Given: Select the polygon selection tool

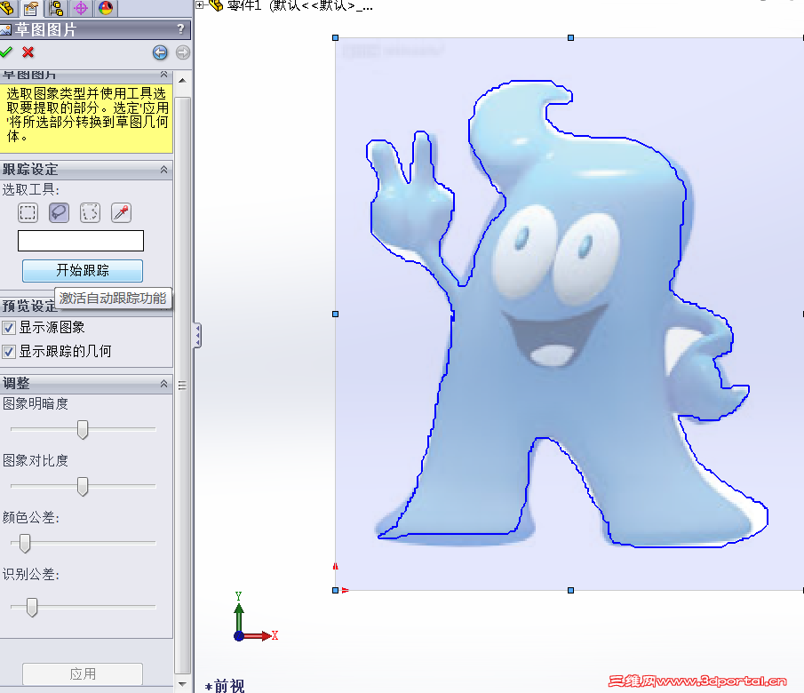Looking at the screenshot, I should coord(90,212).
